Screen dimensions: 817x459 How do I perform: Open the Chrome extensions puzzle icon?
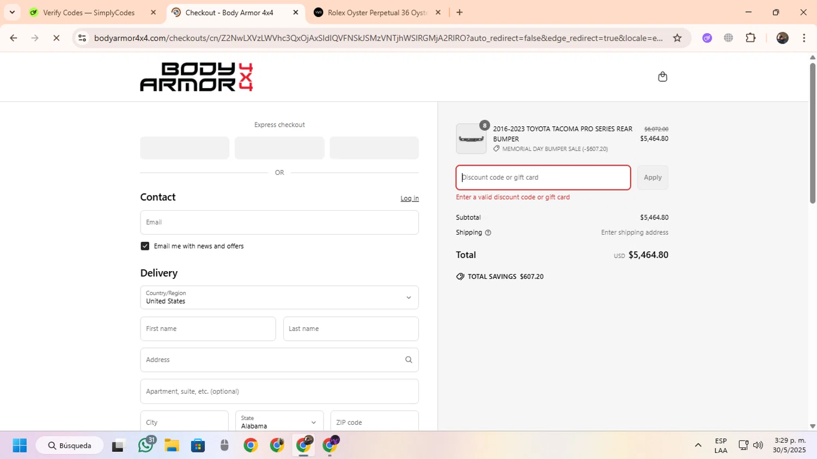(x=751, y=38)
